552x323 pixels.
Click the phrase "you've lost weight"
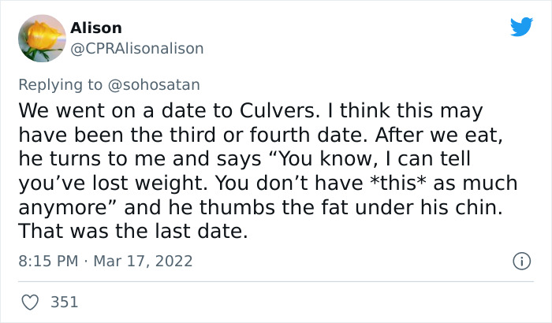coord(95,183)
